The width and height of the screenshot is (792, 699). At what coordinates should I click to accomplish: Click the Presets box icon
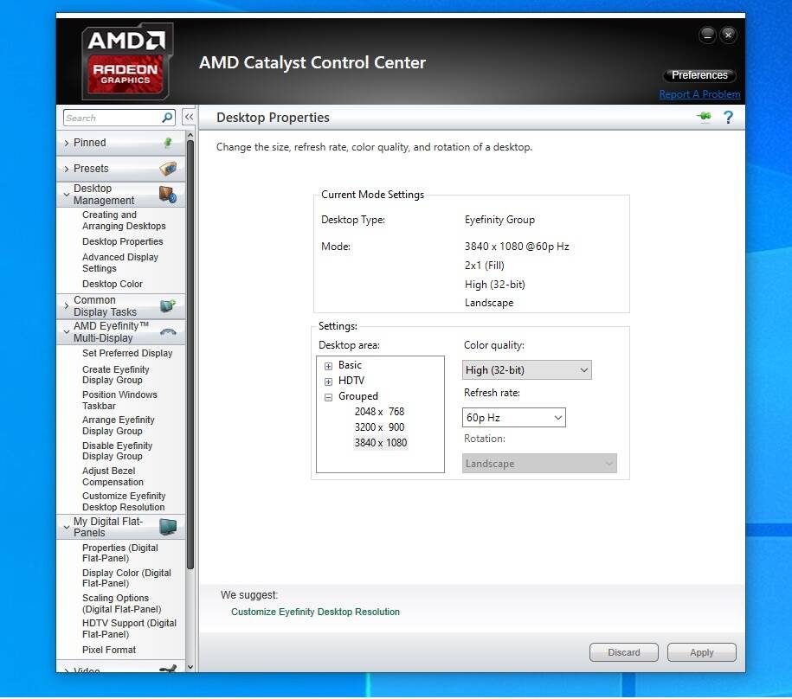168,169
